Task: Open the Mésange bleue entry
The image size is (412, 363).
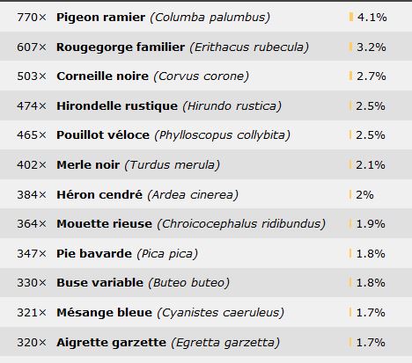Action: [x=104, y=312]
